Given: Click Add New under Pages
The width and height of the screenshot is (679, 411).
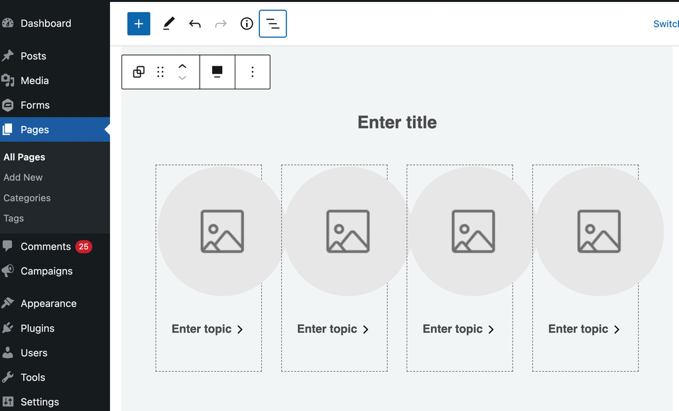Looking at the screenshot, I should [23, 178].
